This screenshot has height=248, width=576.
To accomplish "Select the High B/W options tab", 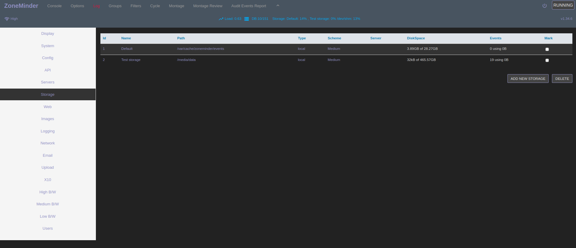I will click(x=48, y=192).
